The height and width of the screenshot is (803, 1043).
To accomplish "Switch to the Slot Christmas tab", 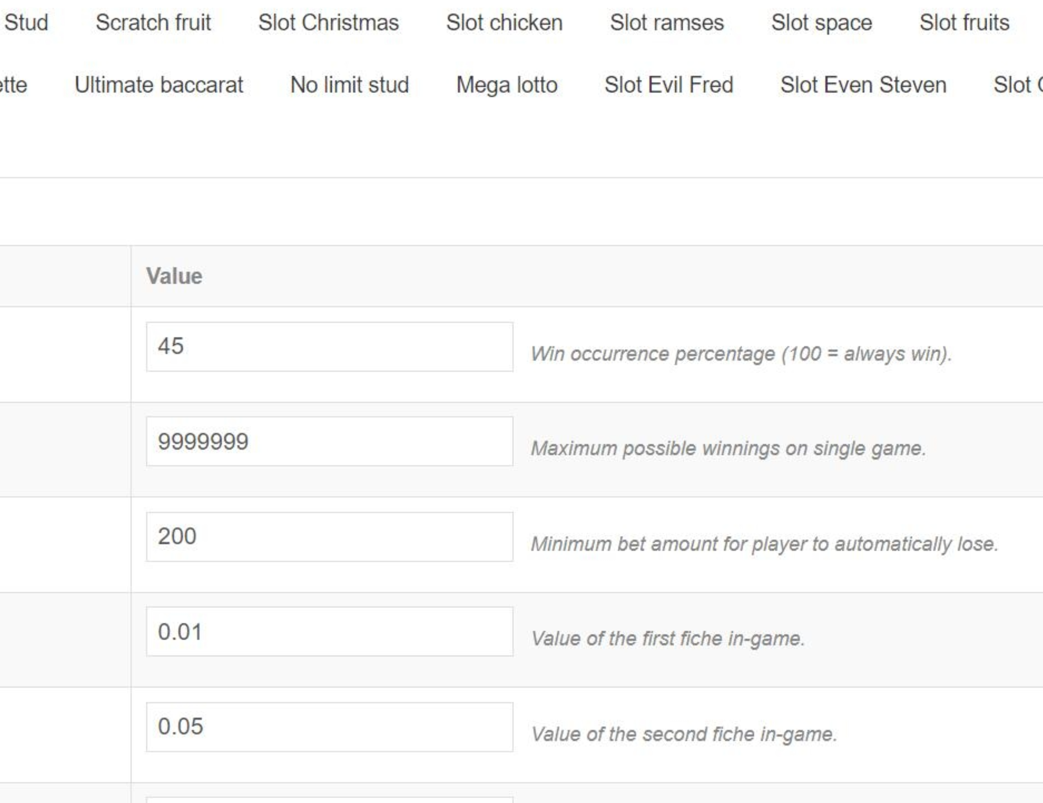I will [x=328, y=22].
